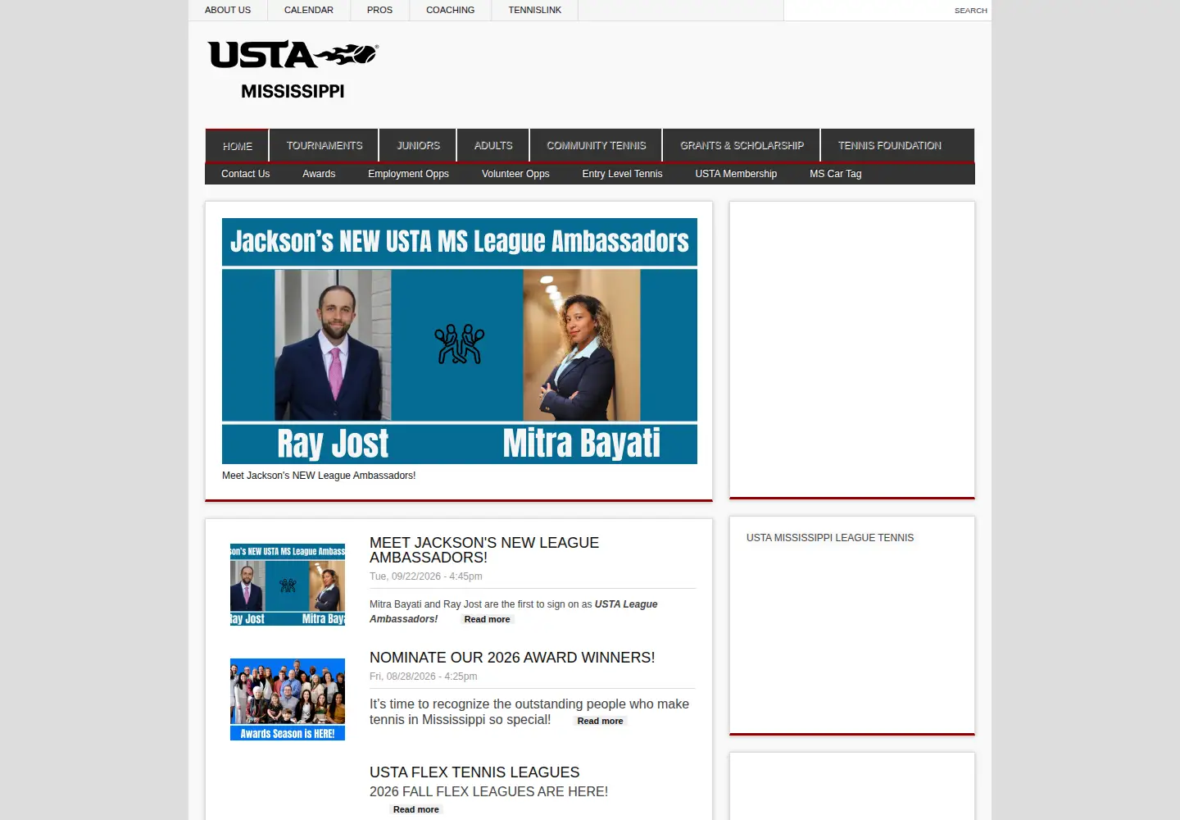Open the League Ambassadors article thumbnail
Screen dimensions: 1180x820
click(288, 585)
